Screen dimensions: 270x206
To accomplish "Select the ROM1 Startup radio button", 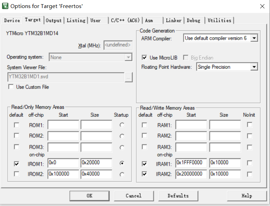I will (x=122, y=125).
